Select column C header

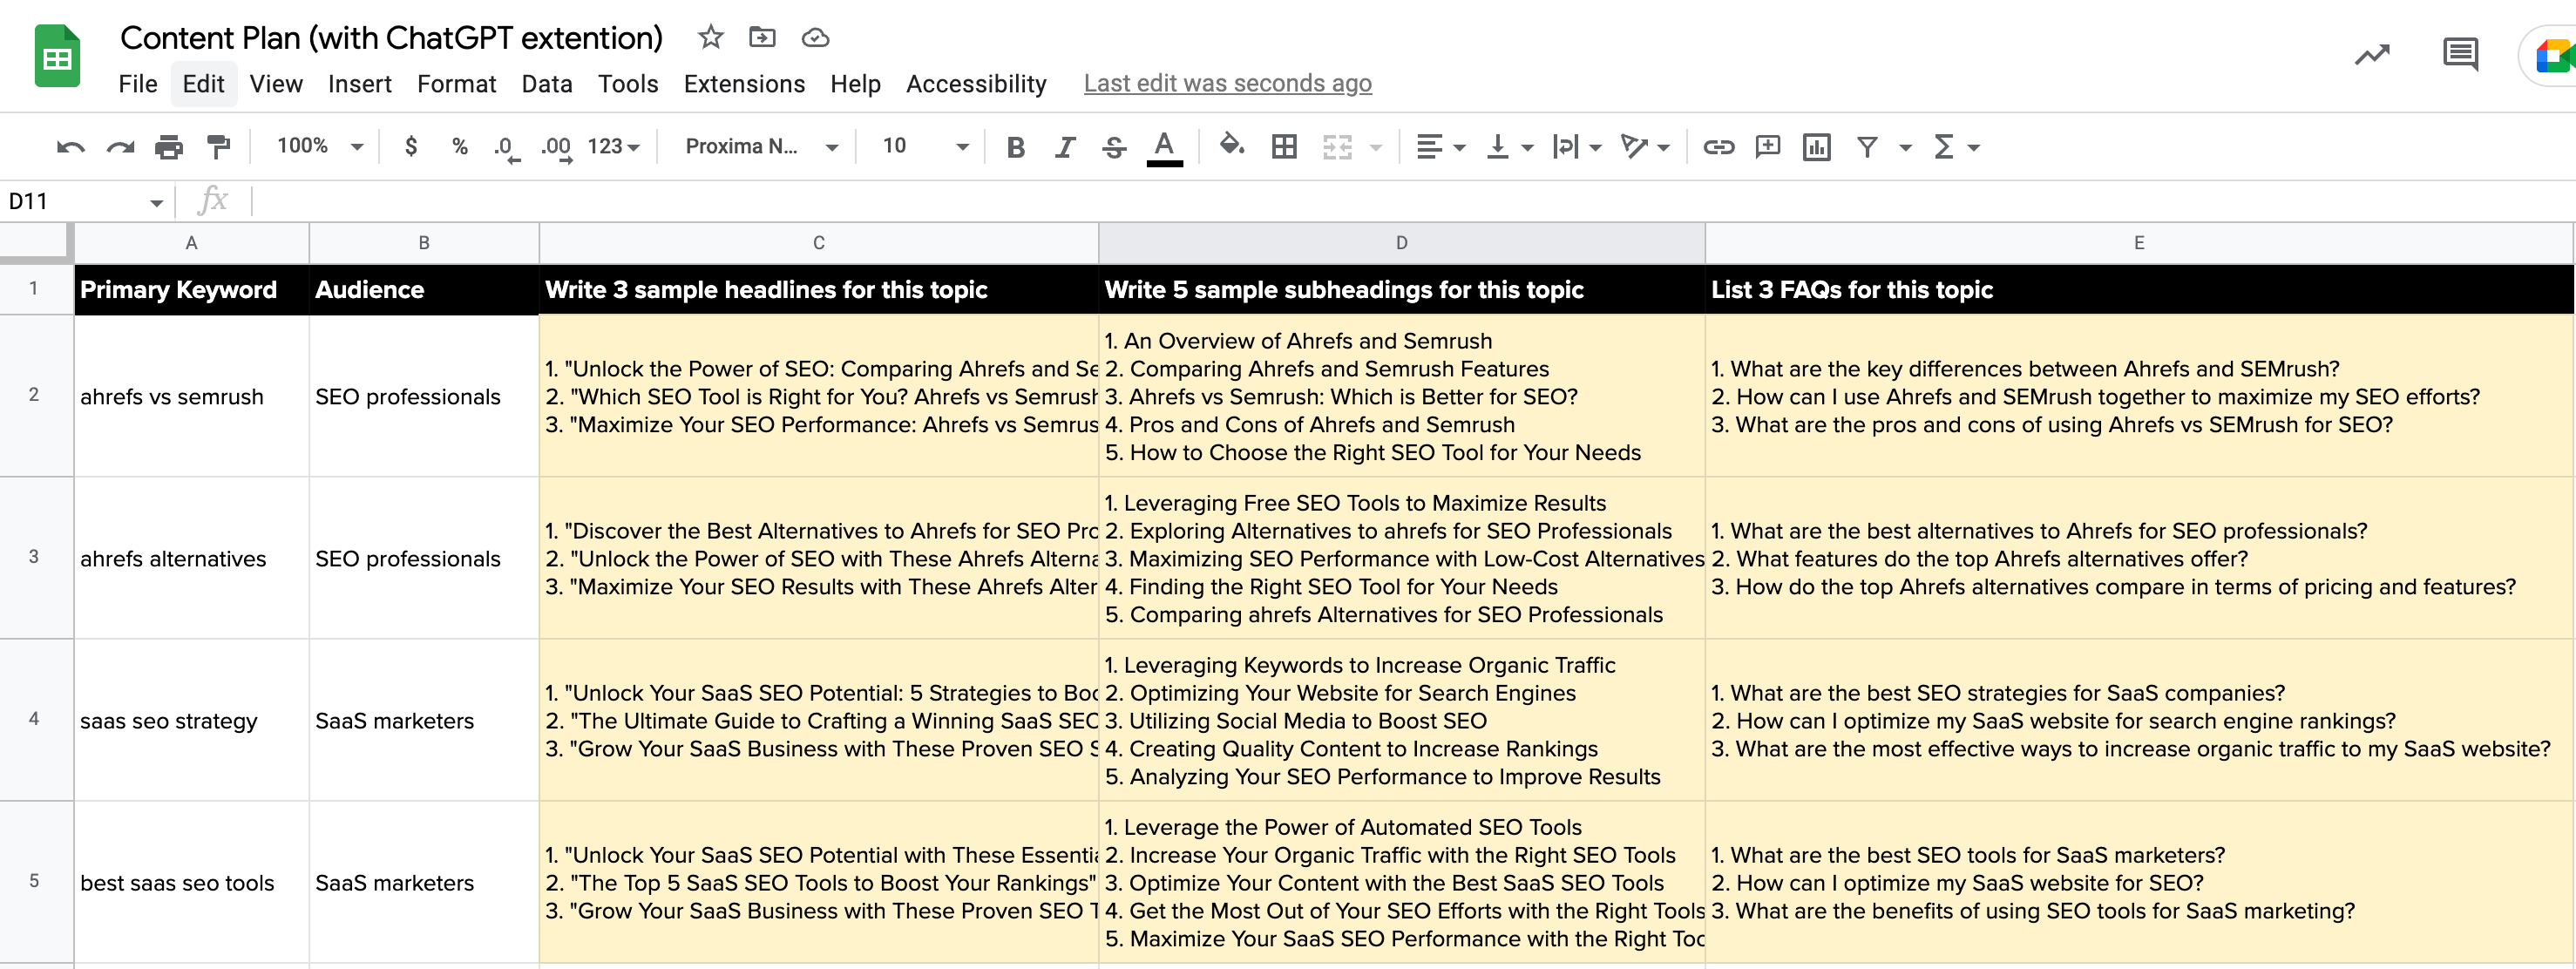818,243
